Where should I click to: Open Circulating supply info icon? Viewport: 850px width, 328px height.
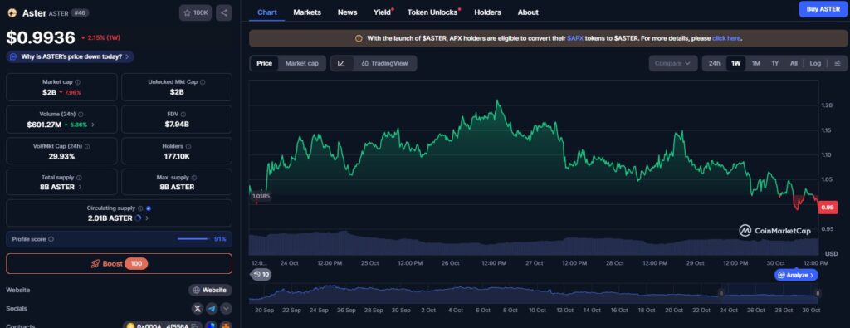point(140,208)
